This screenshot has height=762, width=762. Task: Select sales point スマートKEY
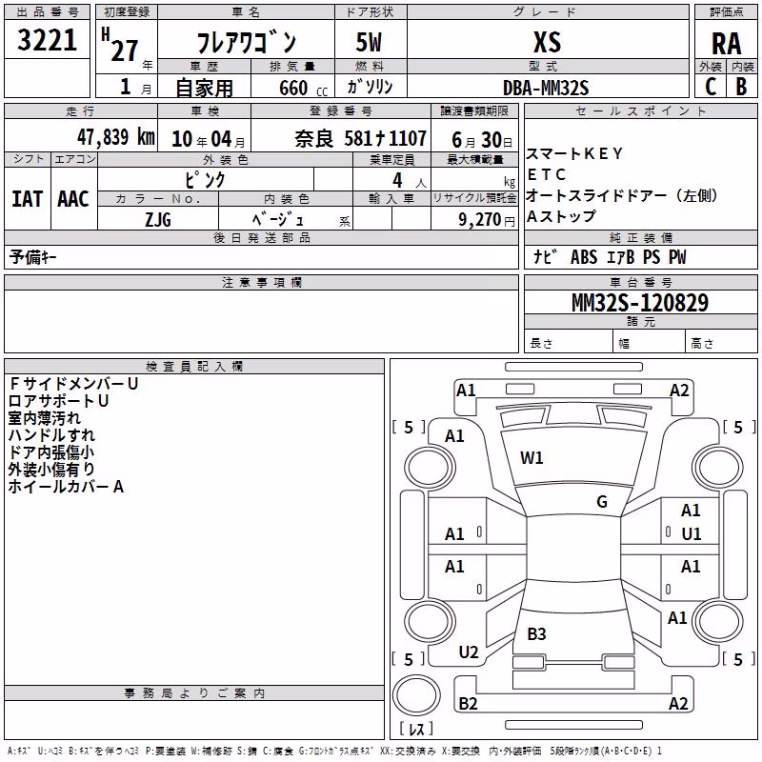[574, 154]
